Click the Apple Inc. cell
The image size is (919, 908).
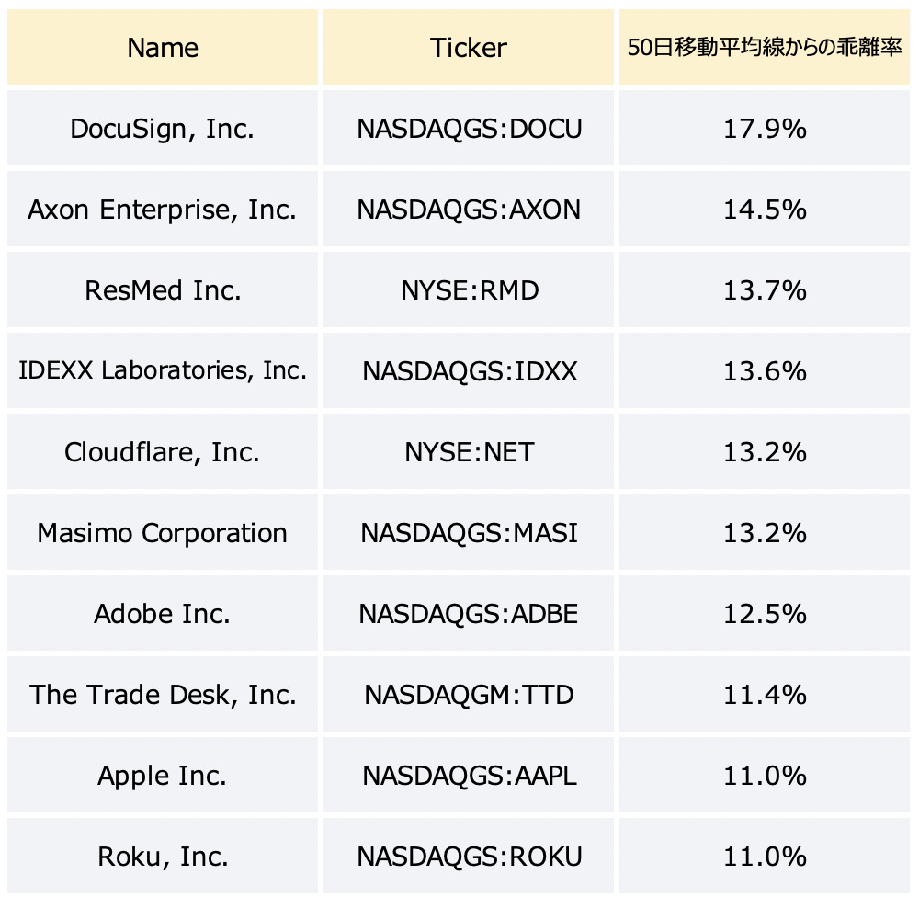(163, 775)
